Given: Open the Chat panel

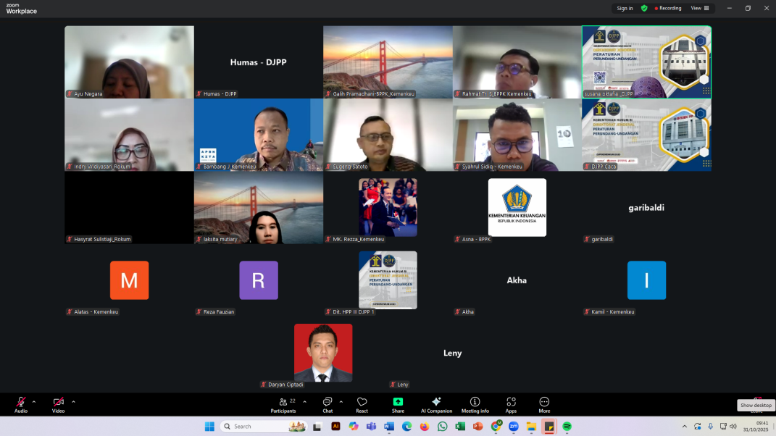Looking at the screenshot, I should tap(327, 403).
